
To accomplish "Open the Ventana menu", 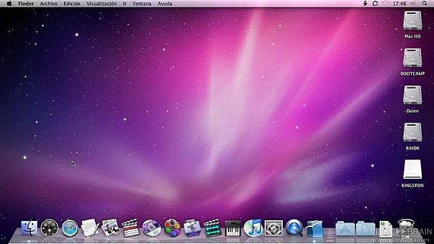I will (x=142, y=3).
